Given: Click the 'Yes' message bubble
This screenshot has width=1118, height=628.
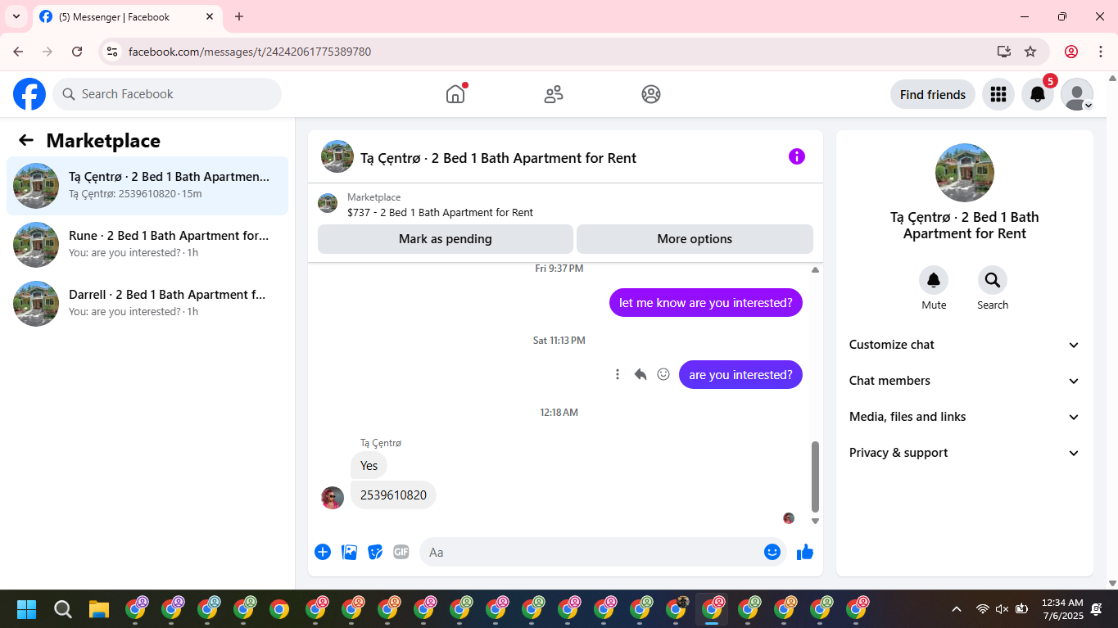Looking at the screenshot, I should coord(369,465).
